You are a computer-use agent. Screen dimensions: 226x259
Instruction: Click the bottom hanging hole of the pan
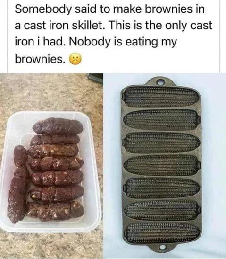163,248
